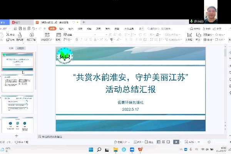Viewport: 231px width, 154px height.
Task: Click the Italic formatting icon
Action: point(82,40)
